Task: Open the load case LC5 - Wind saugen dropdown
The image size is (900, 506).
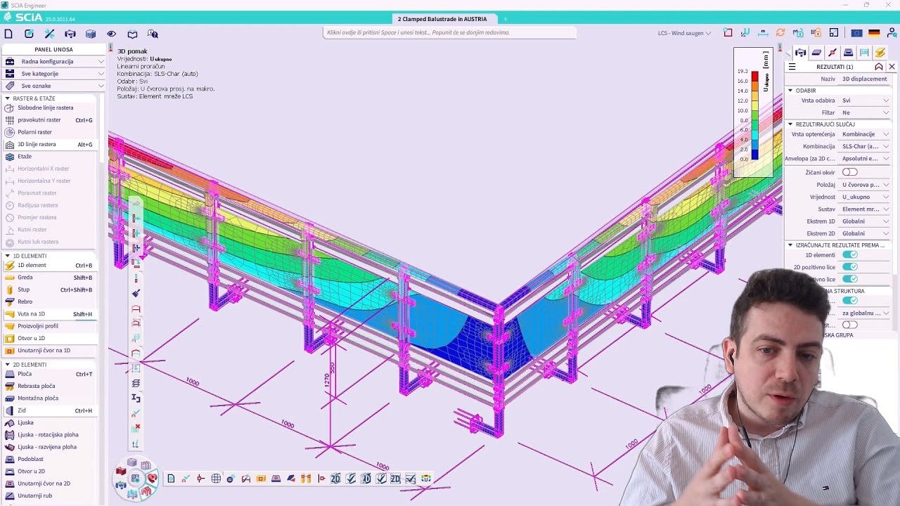Action: (x=684, y=33)
